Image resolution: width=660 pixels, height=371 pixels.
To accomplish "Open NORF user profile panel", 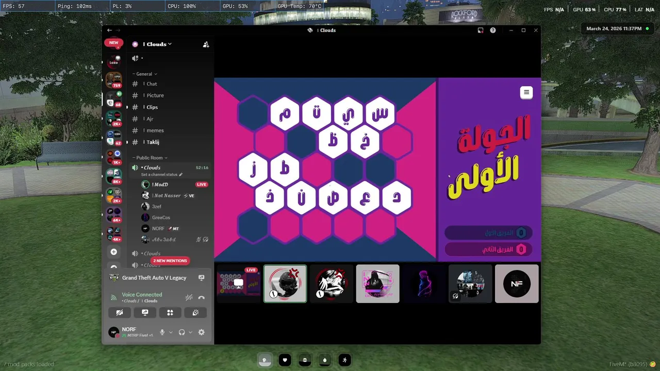I will tap(131, 332).
